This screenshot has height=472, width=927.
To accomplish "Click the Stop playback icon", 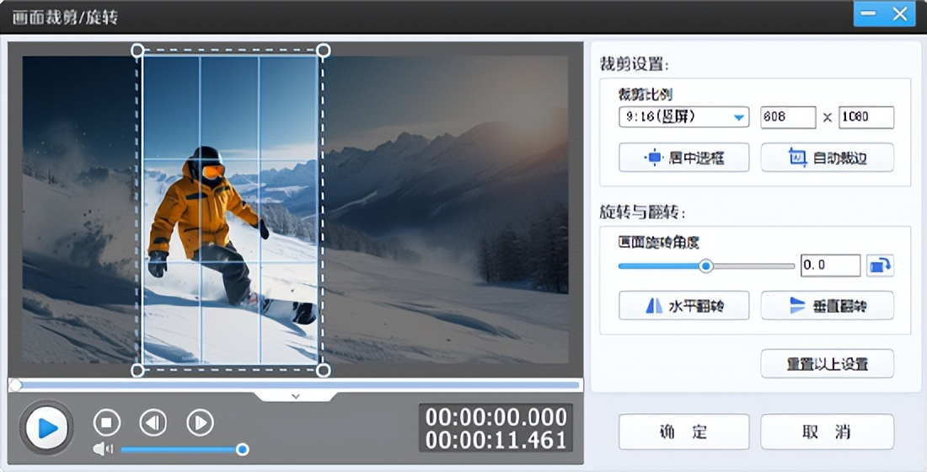I will coord(107,422).
